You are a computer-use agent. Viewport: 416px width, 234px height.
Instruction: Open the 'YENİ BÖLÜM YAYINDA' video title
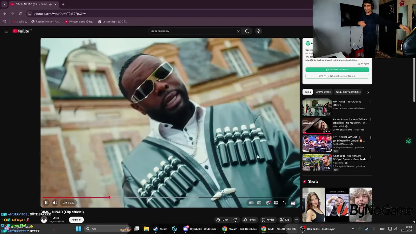coord(349,139)
